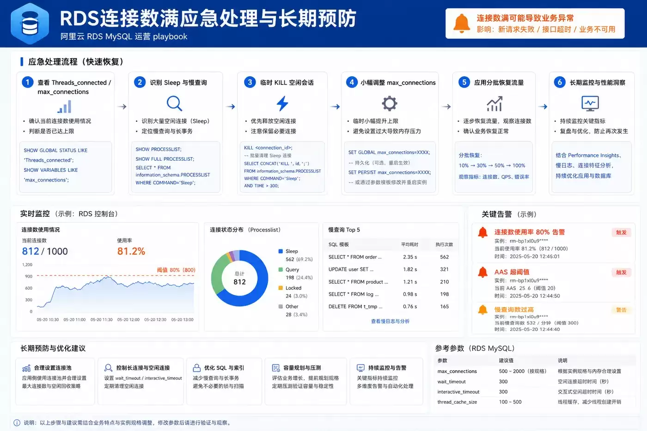Click the 05-20 12:00 axis label

click(x=128, y=320)
